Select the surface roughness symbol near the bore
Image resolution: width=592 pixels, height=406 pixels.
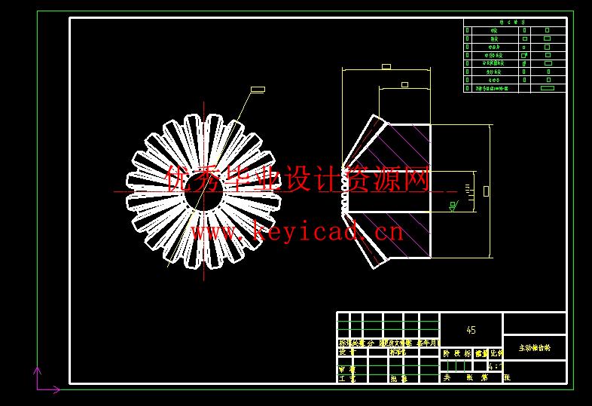click(453, 204)
